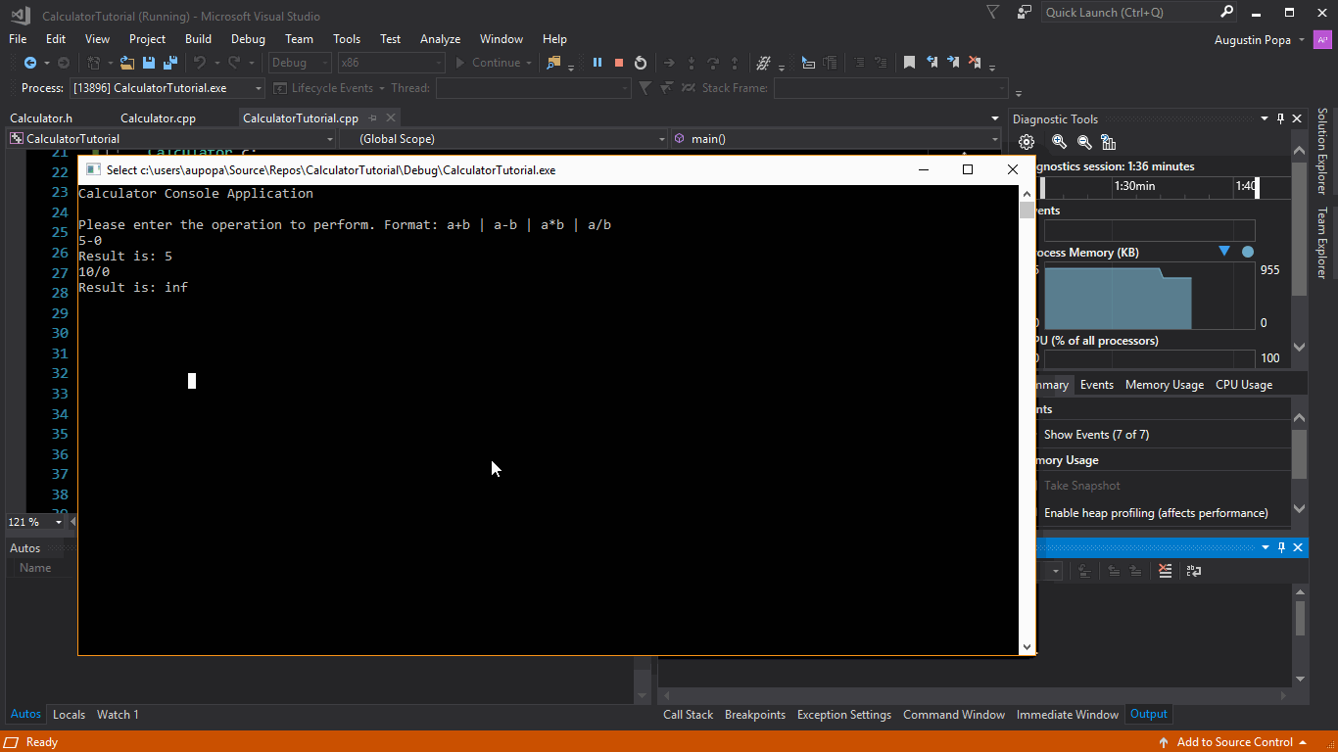Step Out using the upward arrow icon
Screen dimensions: 1338x752
pyautogui.click(x=734, y=62)
